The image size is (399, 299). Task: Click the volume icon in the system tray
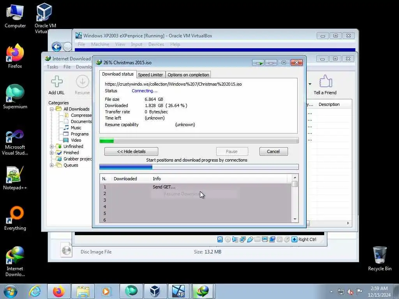[350, 292]
